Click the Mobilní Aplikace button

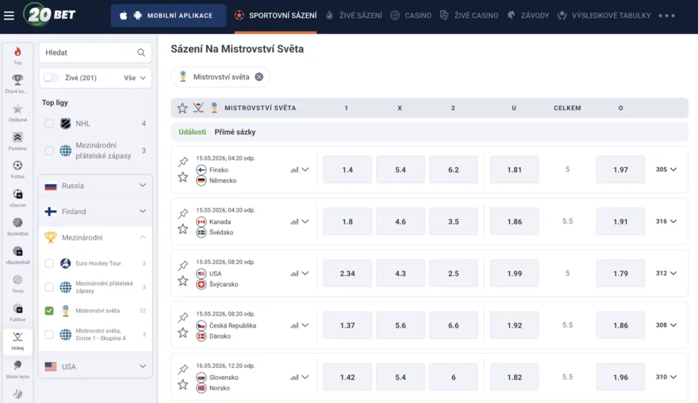click(168, 16)
